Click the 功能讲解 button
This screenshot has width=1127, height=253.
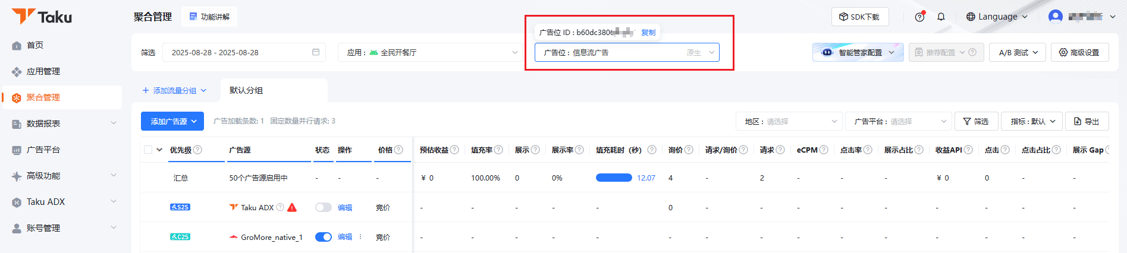pos(209,17)
